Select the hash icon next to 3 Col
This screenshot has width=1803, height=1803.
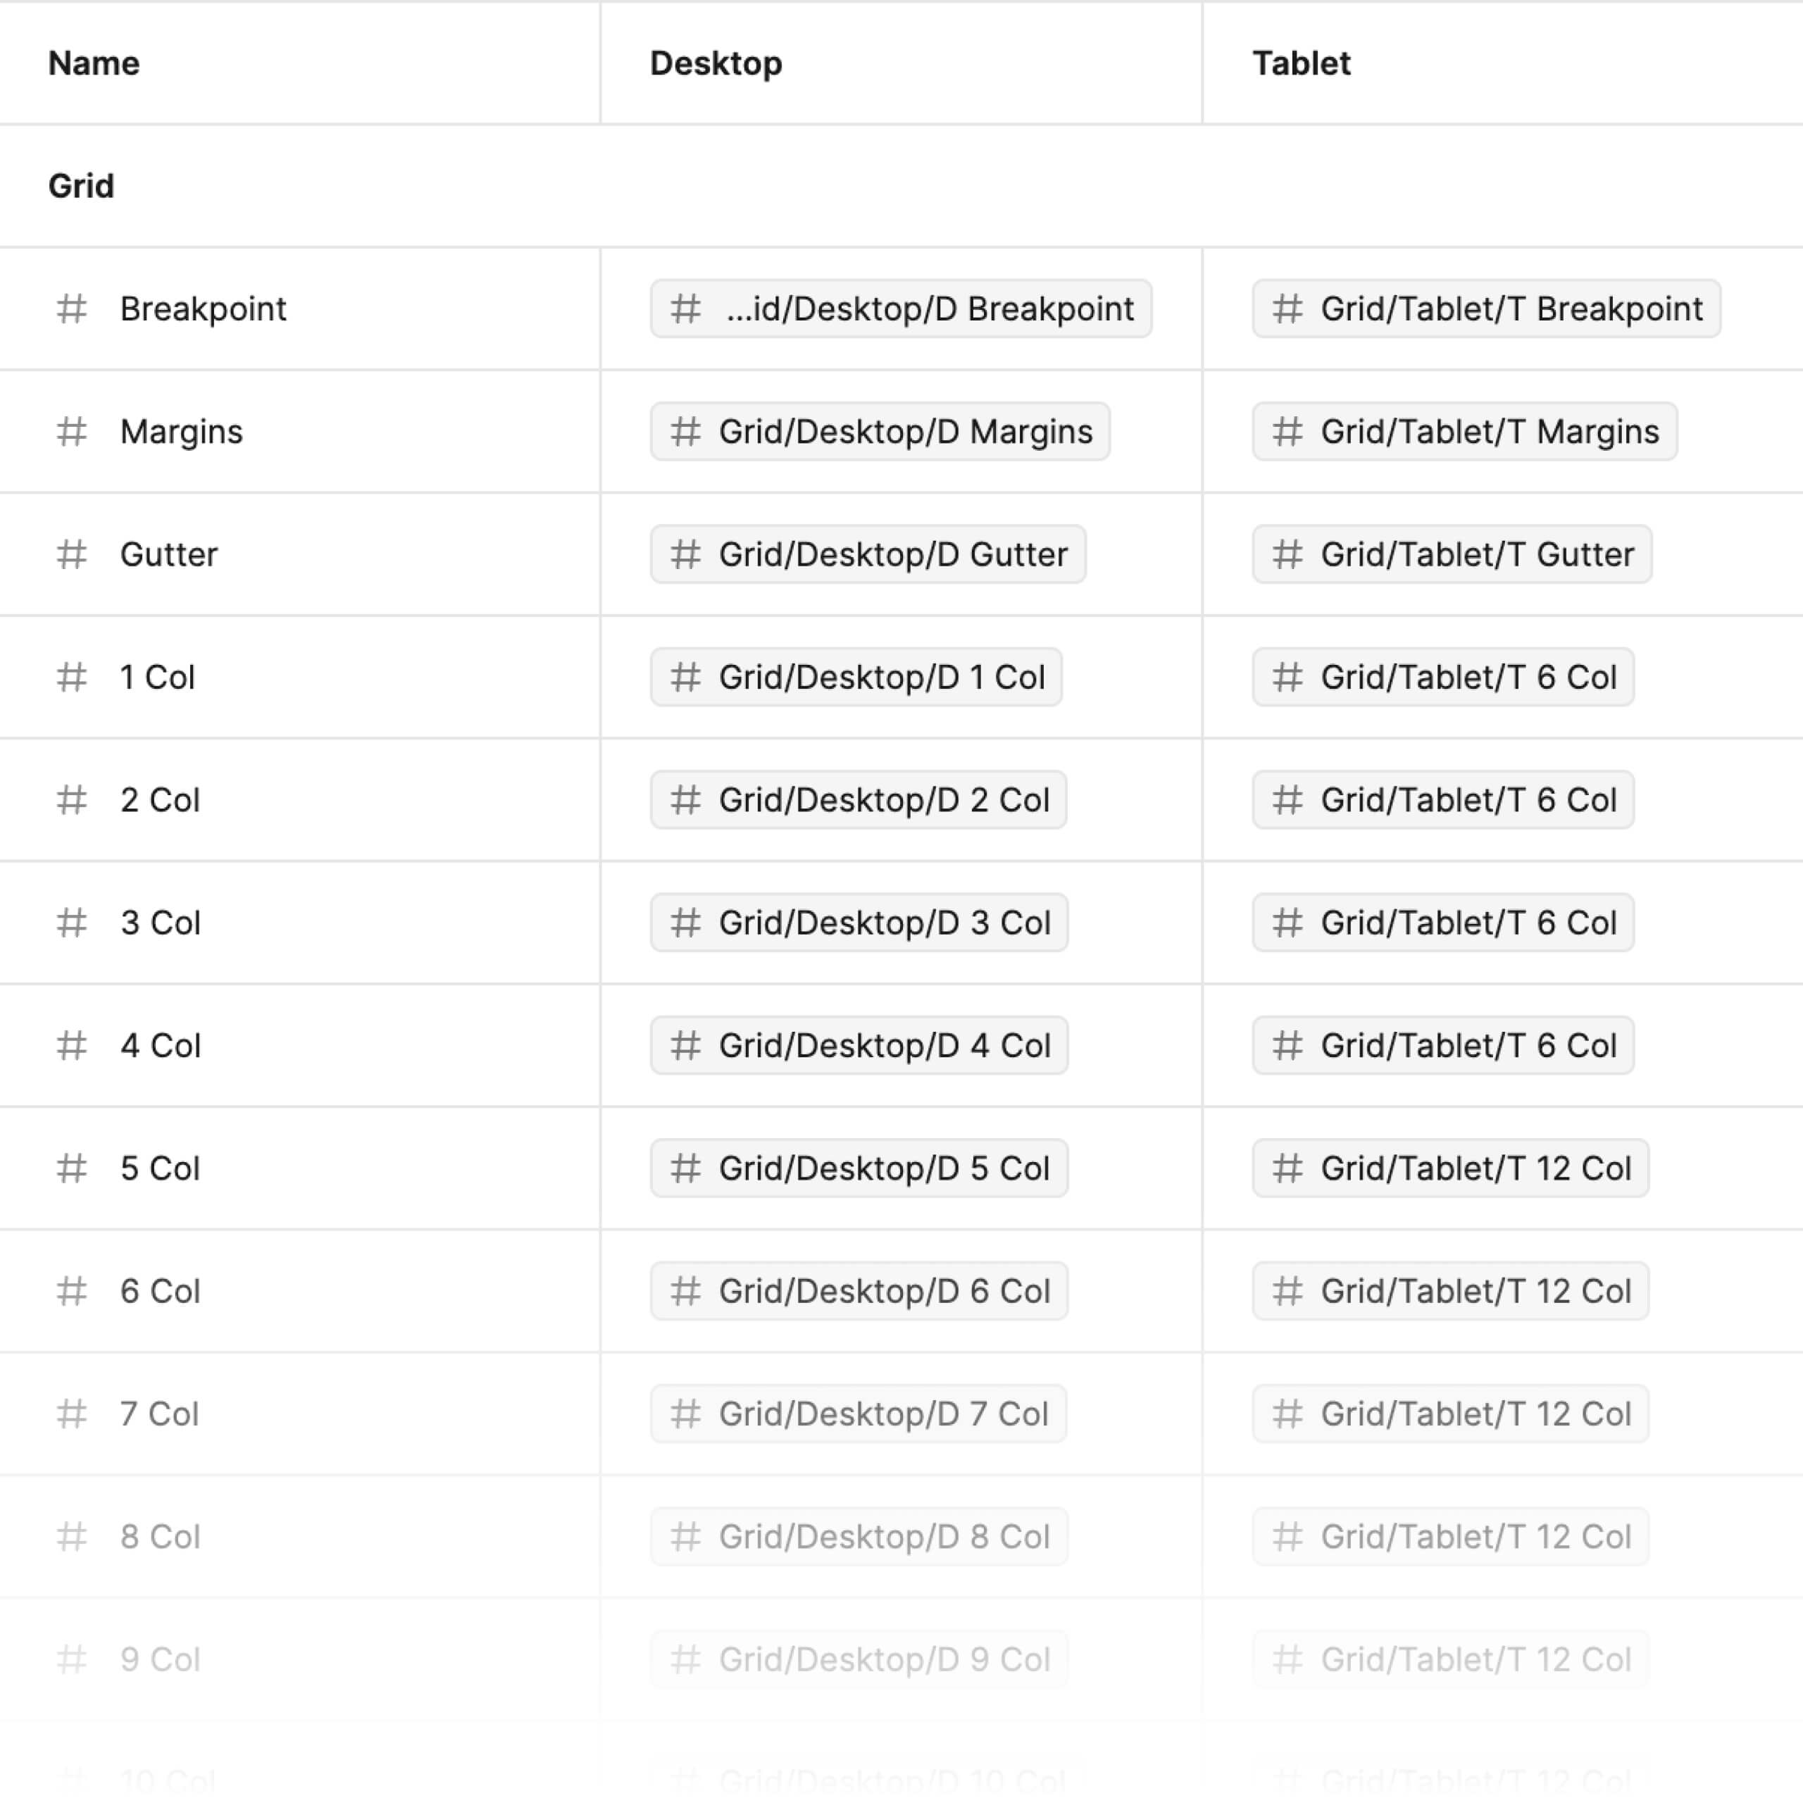tap(72, 923)
